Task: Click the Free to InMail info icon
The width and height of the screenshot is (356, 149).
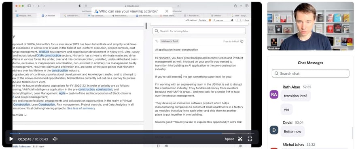Action: pyautogui.click(x=242, y=41)
